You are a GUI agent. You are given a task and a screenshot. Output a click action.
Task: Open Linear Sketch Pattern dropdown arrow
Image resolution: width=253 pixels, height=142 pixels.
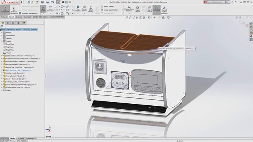pos(122,10)
